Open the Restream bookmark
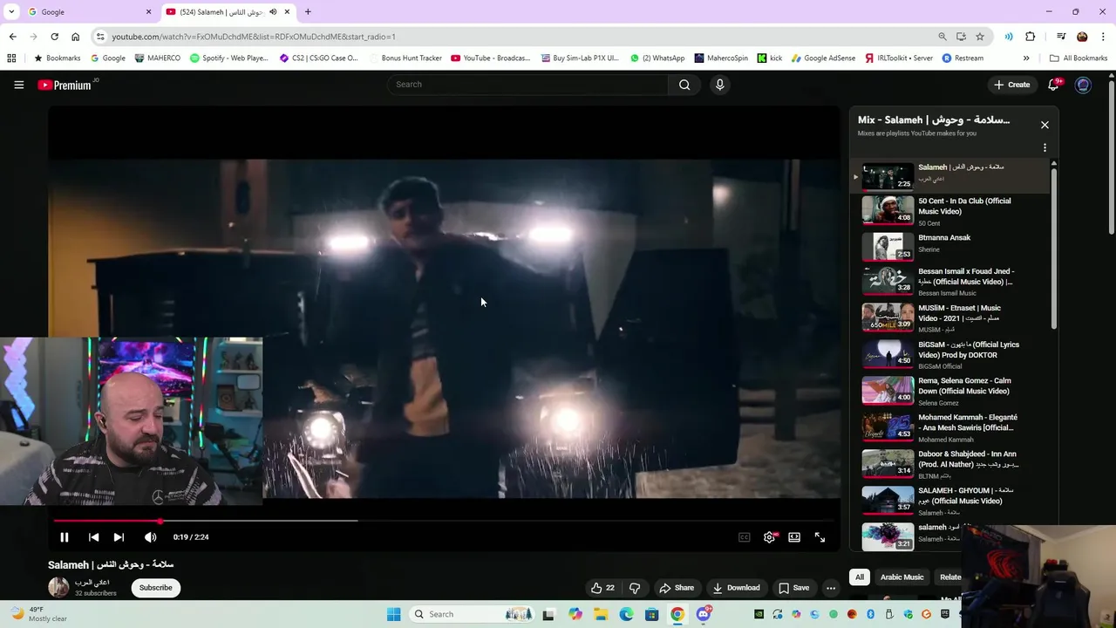The width and height of the screenshot is (1116, 628). (962, 58)
